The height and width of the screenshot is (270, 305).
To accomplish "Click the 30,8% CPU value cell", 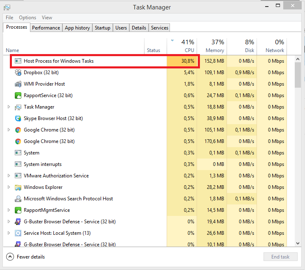I will coord(182,61).
